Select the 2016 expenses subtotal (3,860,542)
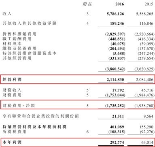 (115, 69)
